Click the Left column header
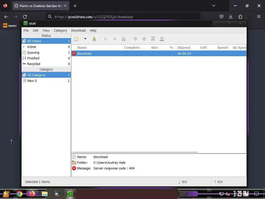The width and height of the screenshot is (265, 199). coord(201,48)
